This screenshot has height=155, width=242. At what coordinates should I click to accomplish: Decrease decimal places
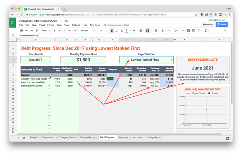[x=64, y=31]
